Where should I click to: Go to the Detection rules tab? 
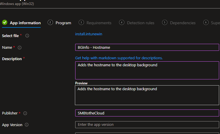click(x=140, y=23)
